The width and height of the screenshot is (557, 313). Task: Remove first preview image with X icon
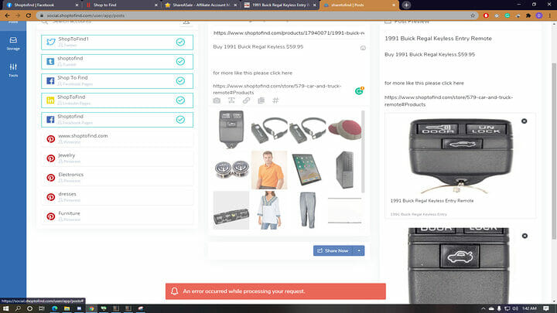(x=524, y=121)
